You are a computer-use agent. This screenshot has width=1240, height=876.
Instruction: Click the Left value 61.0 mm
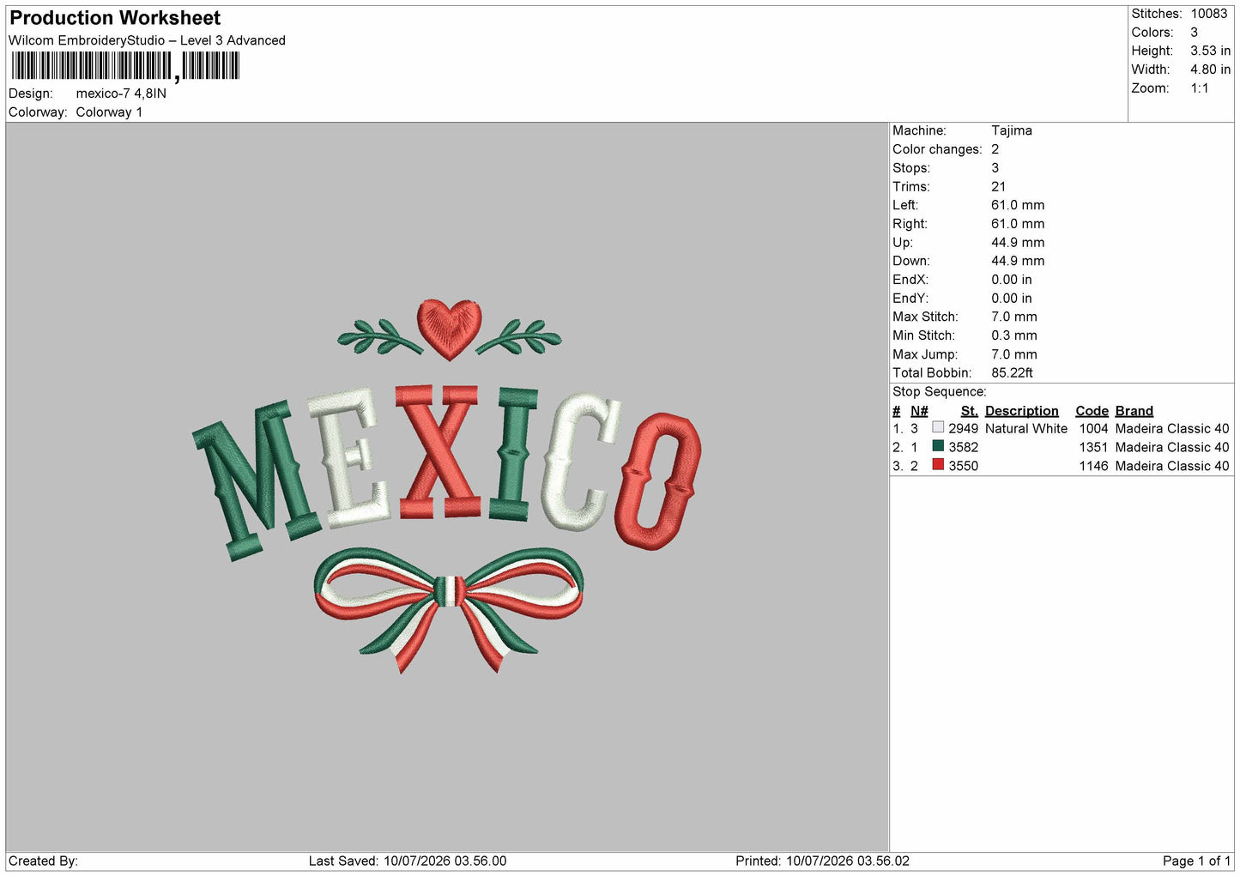[x=1018, y=205]
